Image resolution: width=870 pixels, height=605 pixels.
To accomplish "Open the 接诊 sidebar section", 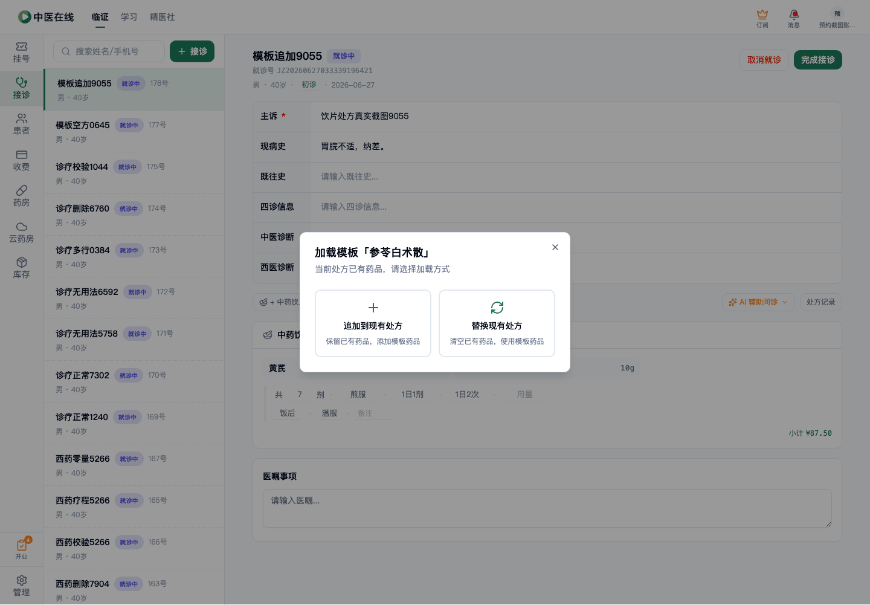I will point(22,89).
